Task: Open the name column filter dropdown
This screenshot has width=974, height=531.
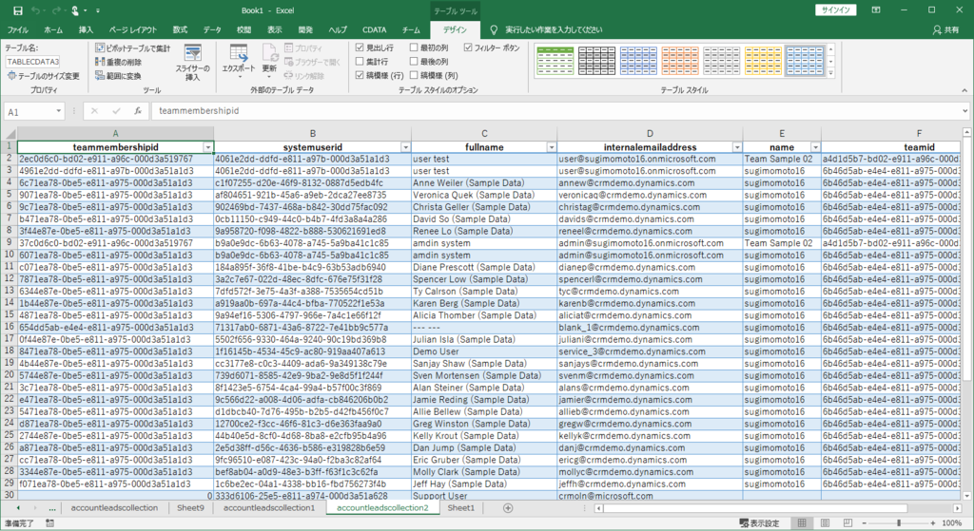Action: (x=815, y=147)
